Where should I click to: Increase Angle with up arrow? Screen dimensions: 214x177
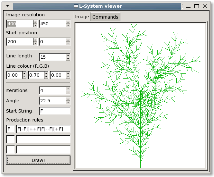68,99
